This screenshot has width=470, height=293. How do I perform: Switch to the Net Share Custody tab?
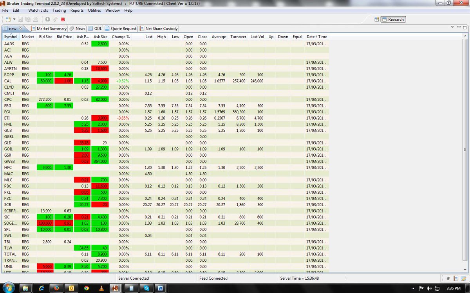click(159, 29)
